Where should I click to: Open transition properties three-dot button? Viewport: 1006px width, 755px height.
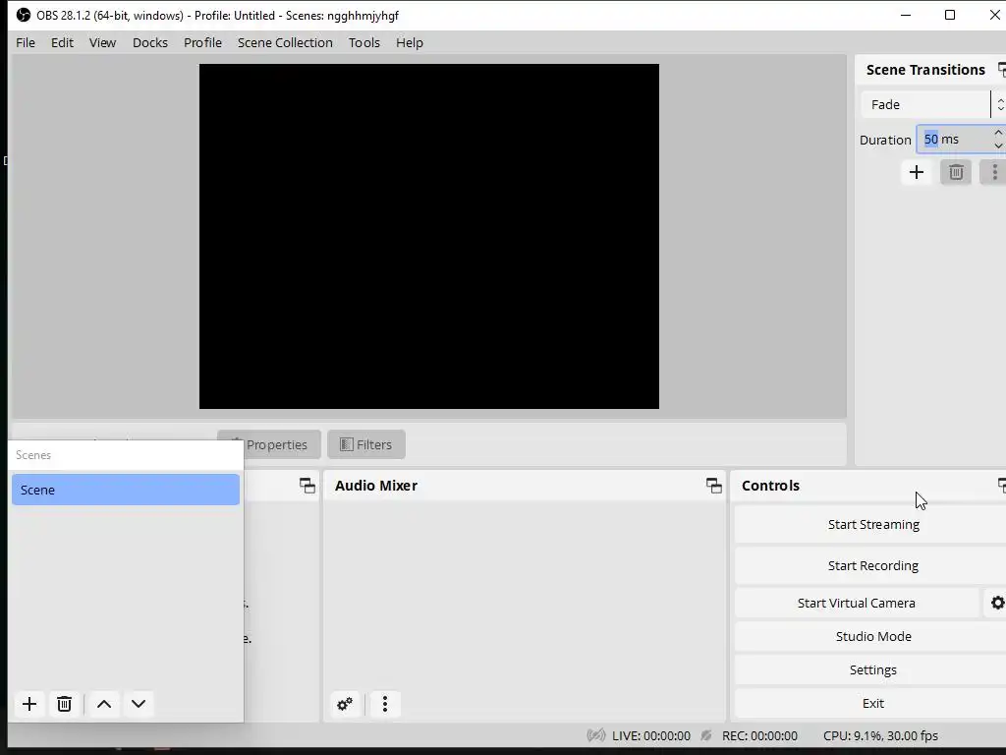point(994,172)
